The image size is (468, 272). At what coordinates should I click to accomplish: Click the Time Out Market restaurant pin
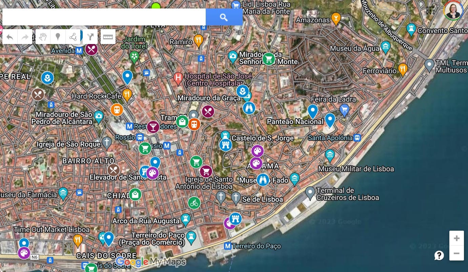[78, 240]
